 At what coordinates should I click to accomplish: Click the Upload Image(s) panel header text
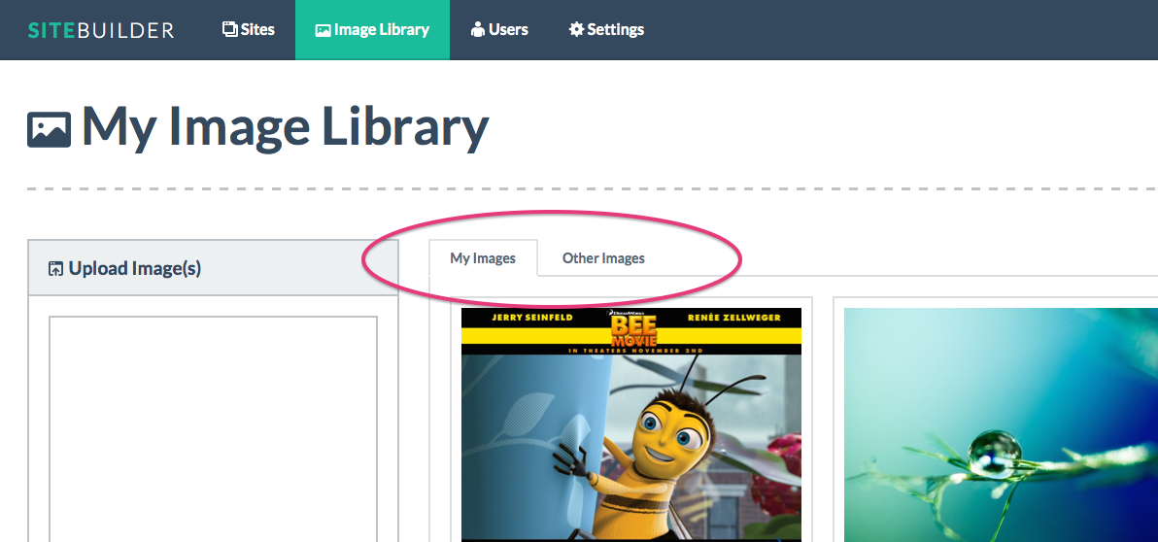(135, 268)
